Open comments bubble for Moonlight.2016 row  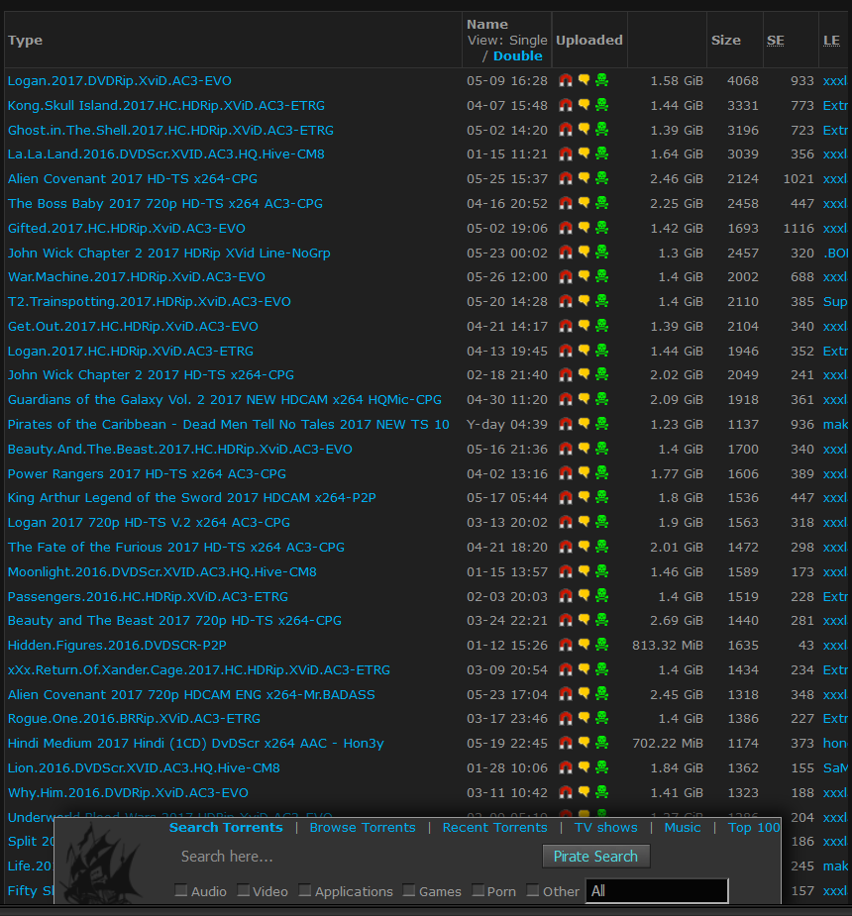pyautogui.click(x=584, y=571)
